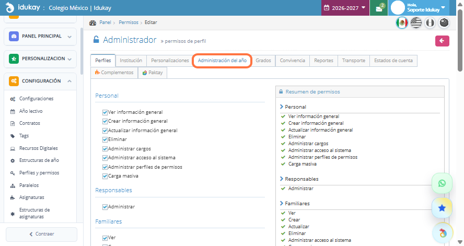Click the Asignaturas puzzle icon
The width and height of the screenshot is (464, 246).
tap(13, 197)
